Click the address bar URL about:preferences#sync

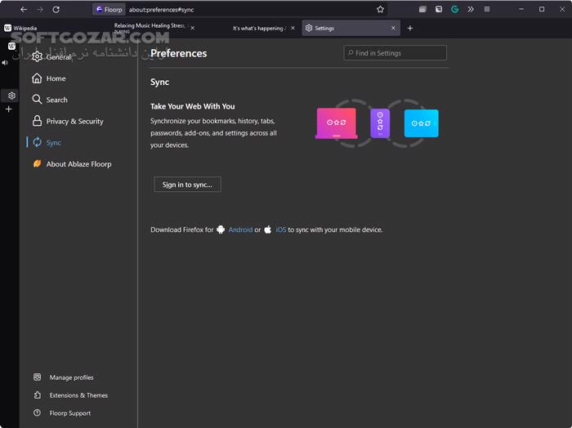(161, 10)
